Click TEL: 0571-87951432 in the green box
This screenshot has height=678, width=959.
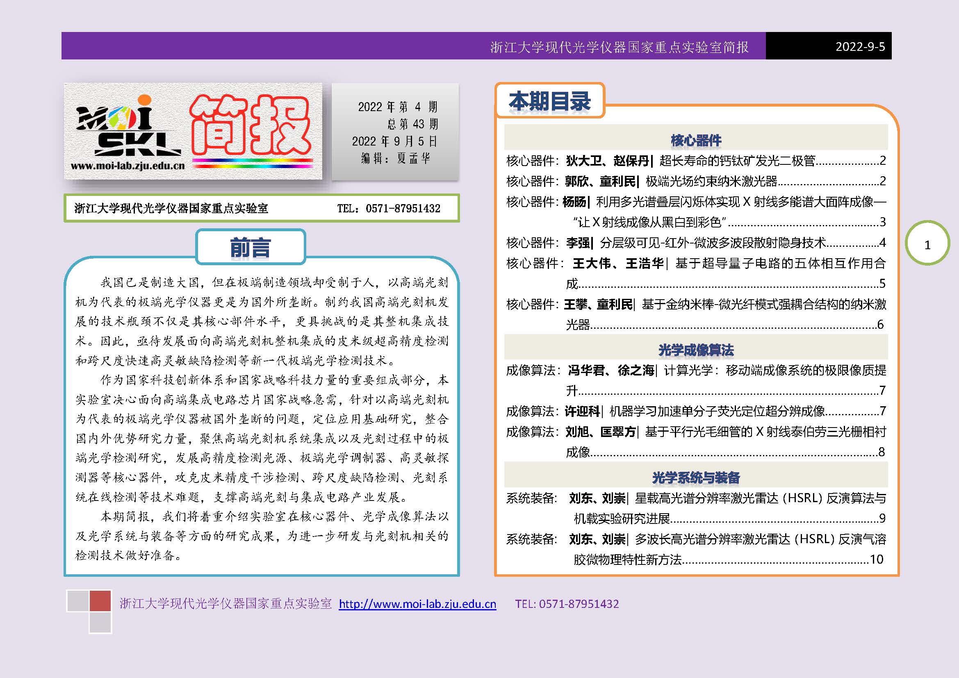click(x=388, y=208)
